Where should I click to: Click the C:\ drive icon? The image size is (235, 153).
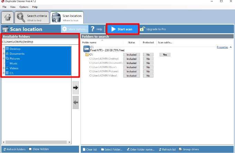(86, 49)
